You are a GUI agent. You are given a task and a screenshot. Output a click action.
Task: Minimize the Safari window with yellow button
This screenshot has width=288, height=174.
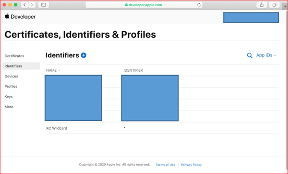[x=10, y=5]
